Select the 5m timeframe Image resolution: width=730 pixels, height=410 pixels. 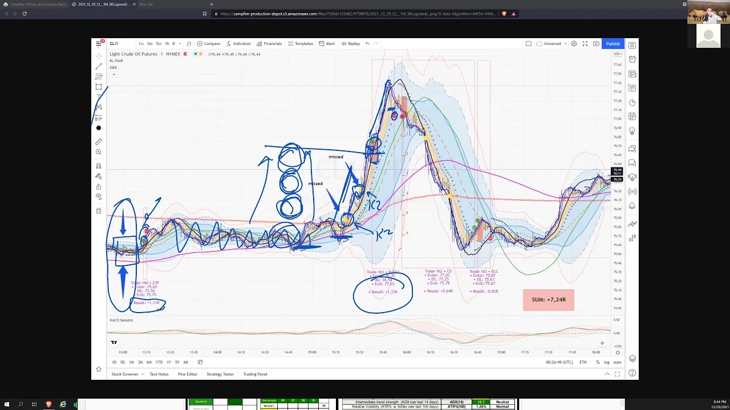tap(158, 43)
